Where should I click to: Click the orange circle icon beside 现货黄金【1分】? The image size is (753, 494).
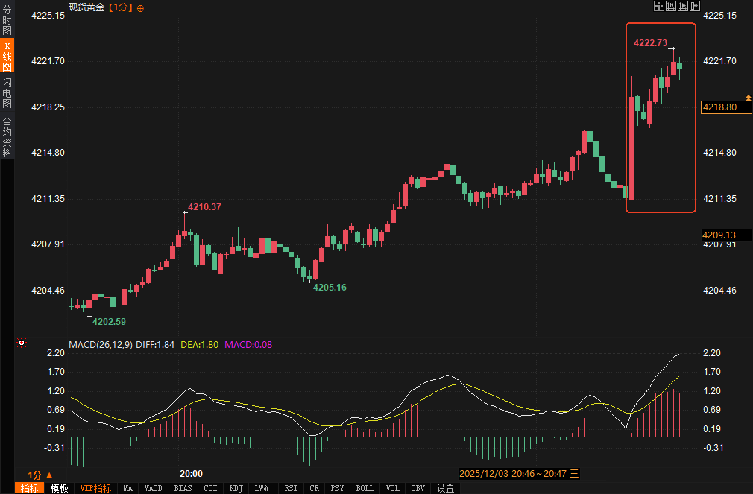tap(141, 7)
